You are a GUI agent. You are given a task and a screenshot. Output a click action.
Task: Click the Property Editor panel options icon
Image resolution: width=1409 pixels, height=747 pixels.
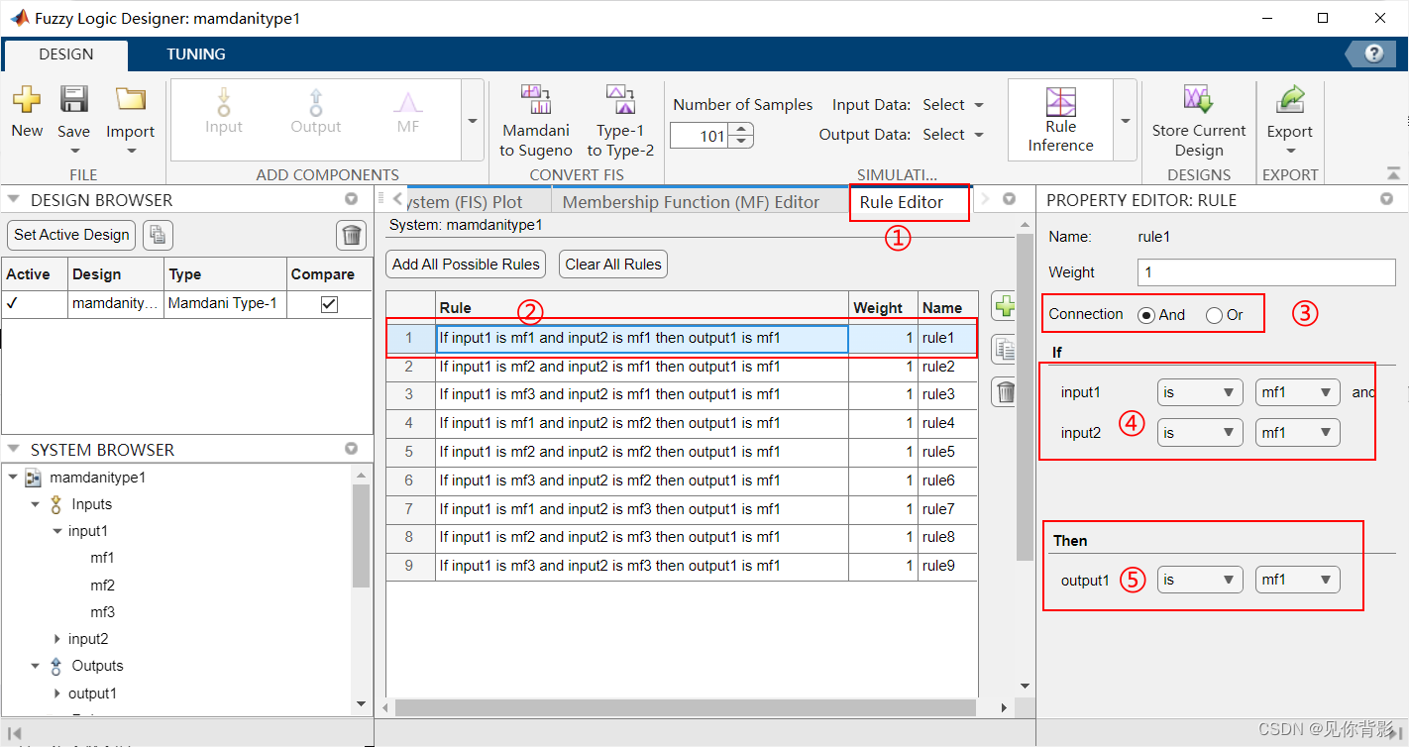coord(1386,199)
